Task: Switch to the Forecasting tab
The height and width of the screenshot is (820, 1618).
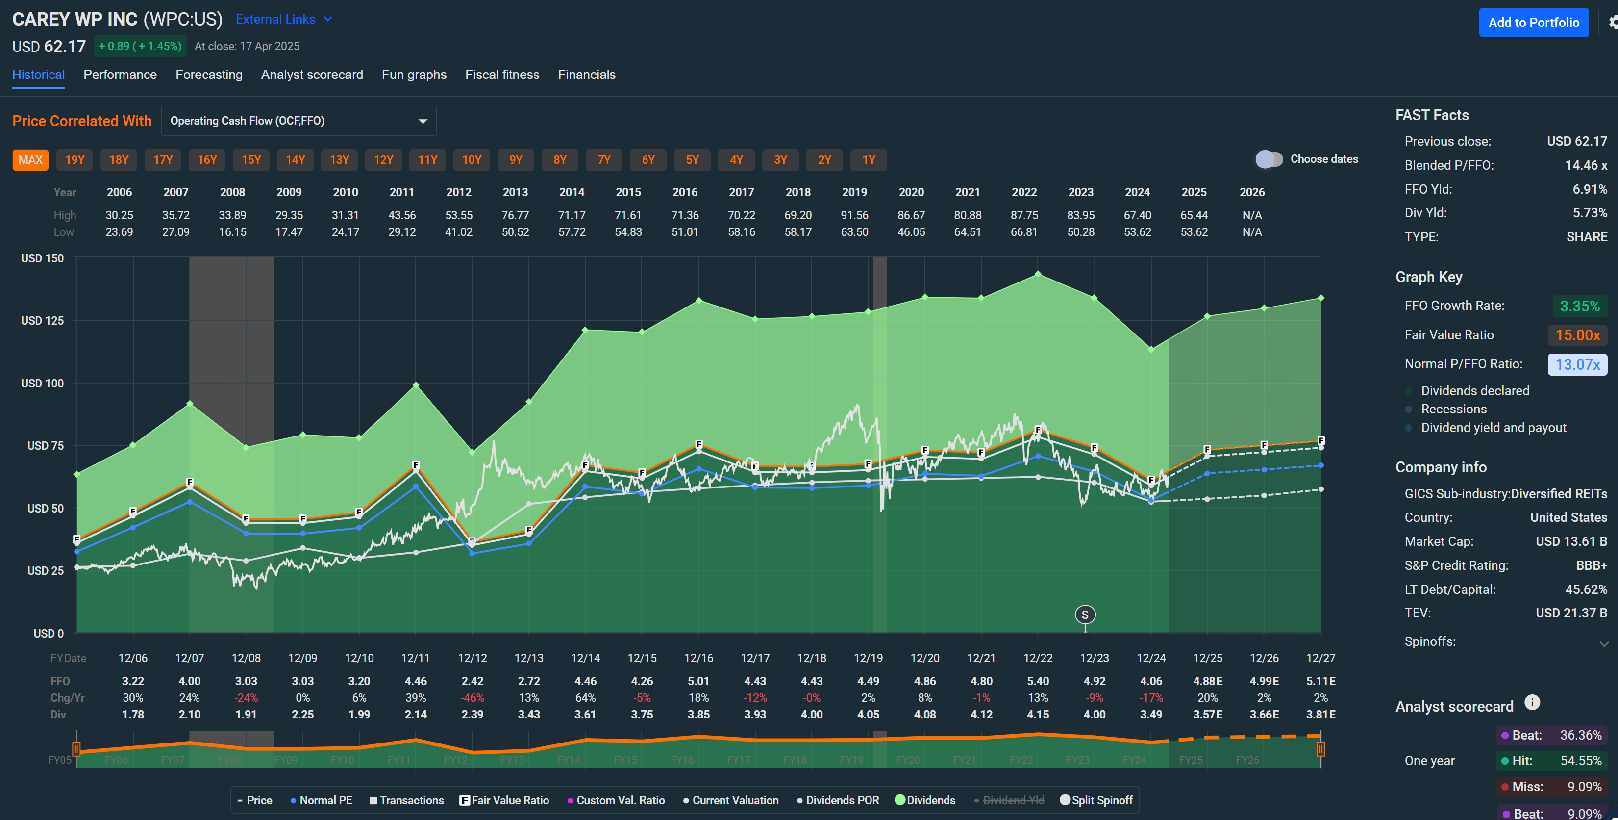Action: (x=209, y=74)
